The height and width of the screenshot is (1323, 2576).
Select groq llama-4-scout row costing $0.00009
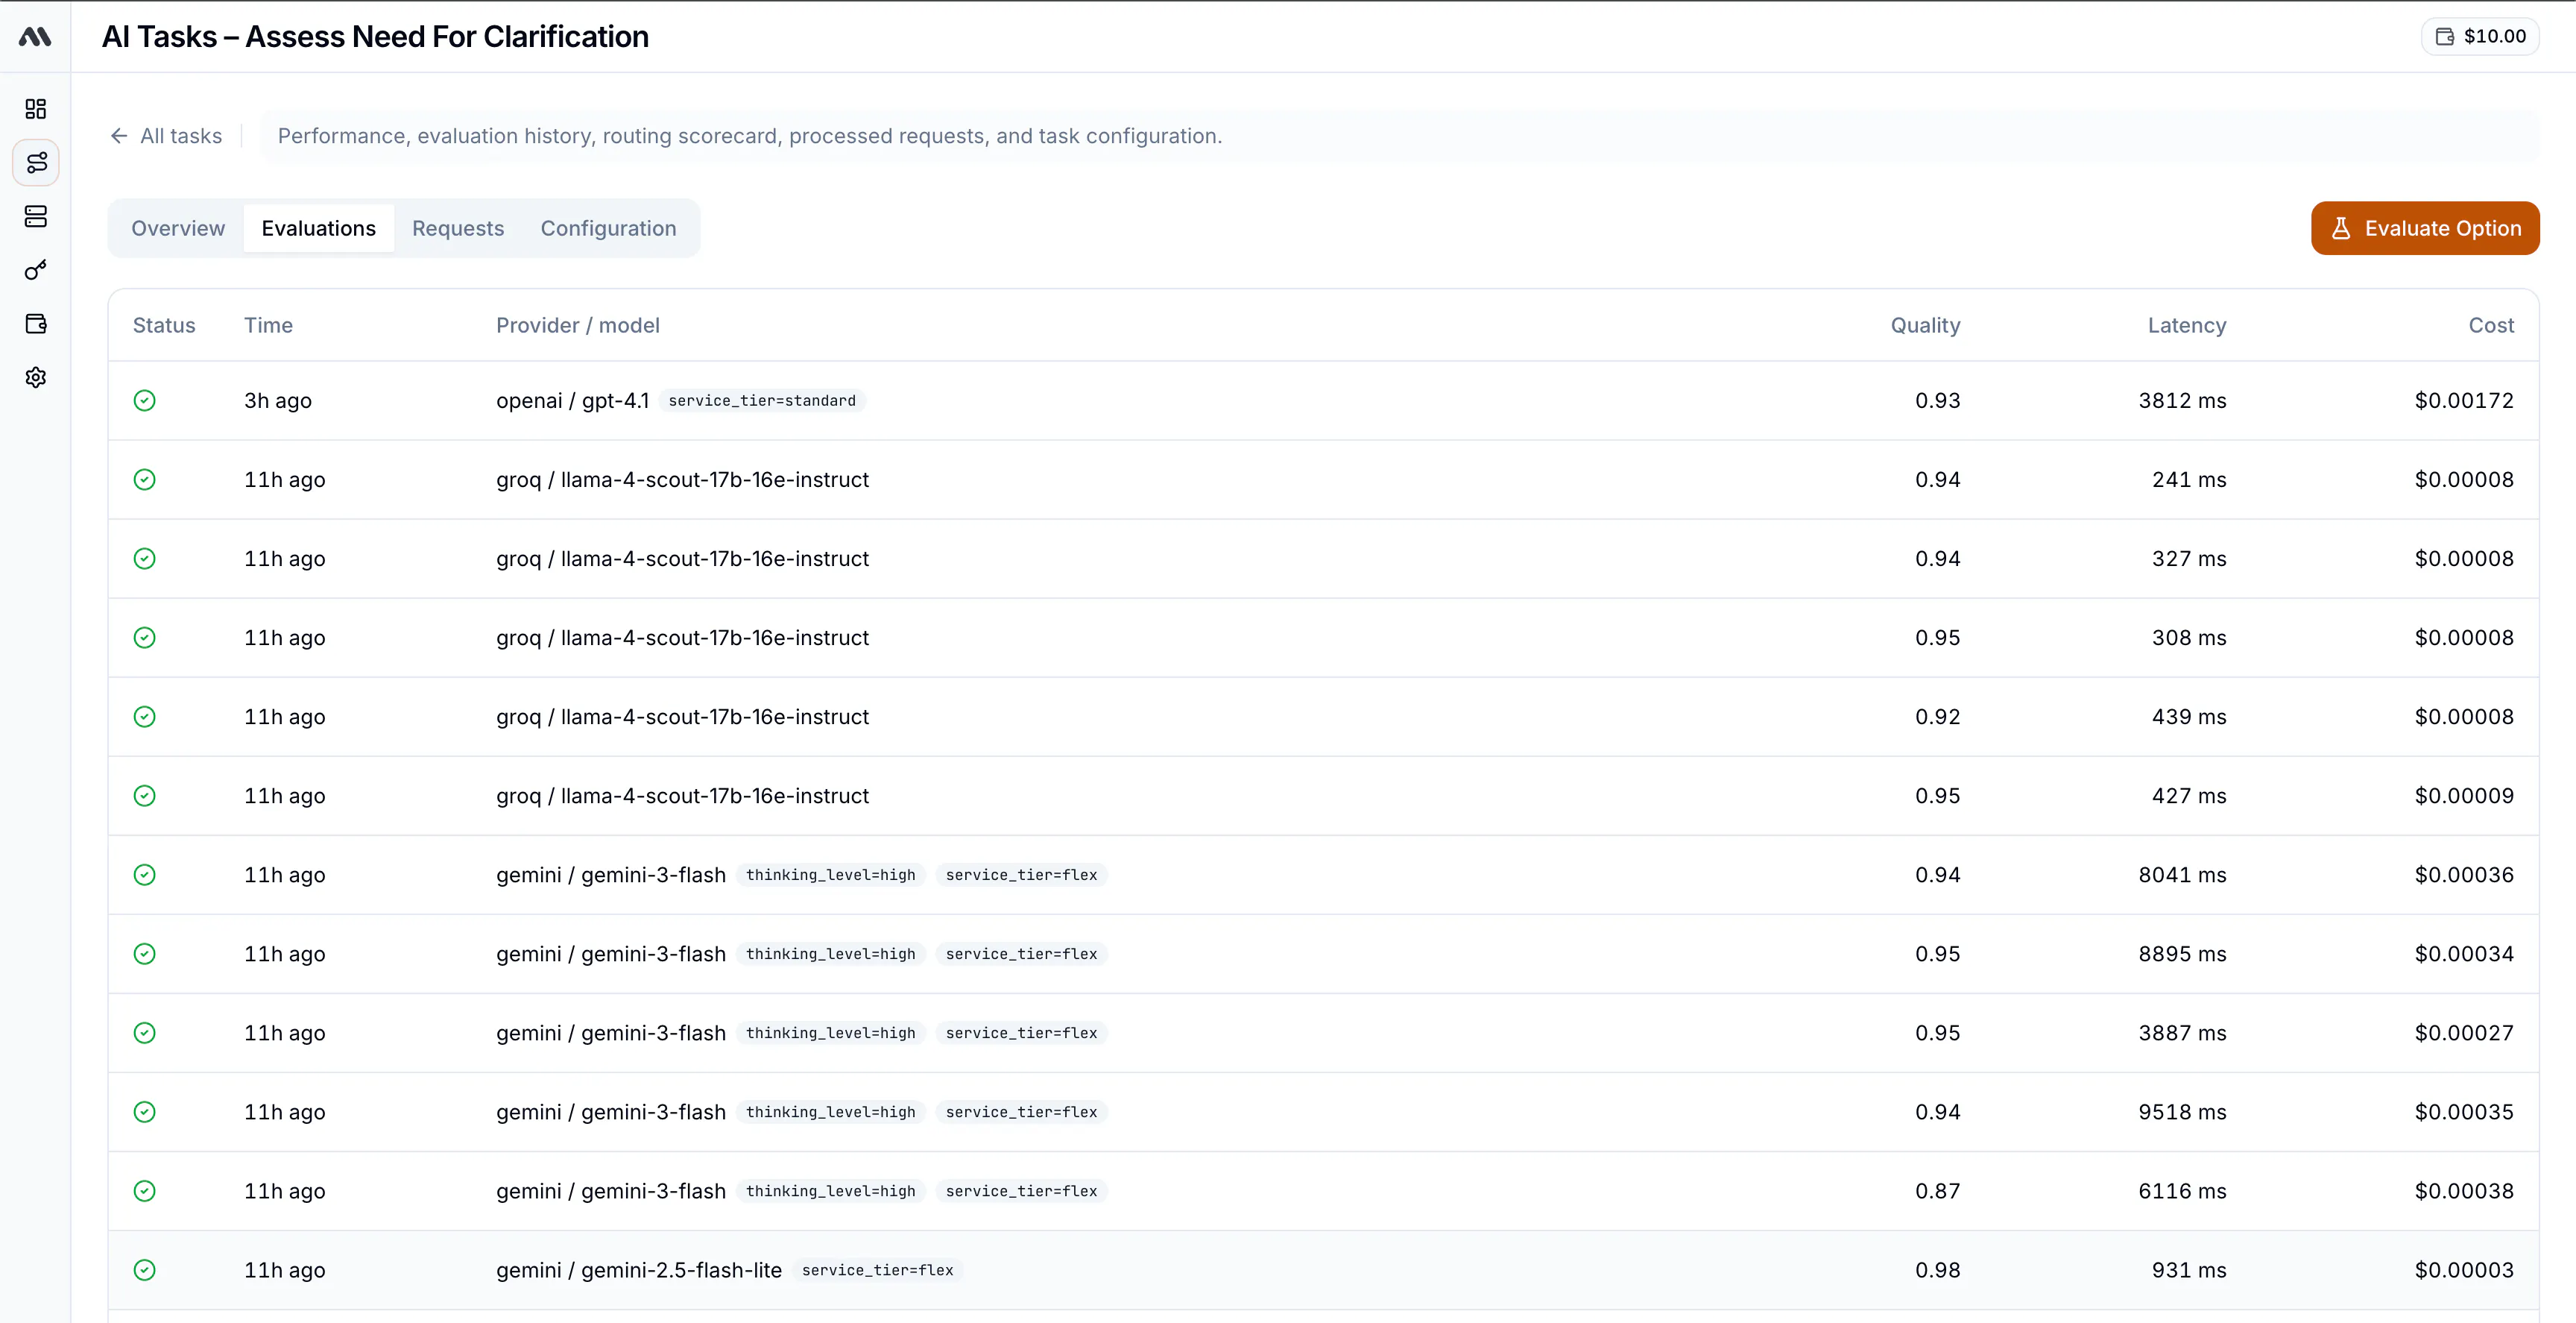coord(1323,796)
